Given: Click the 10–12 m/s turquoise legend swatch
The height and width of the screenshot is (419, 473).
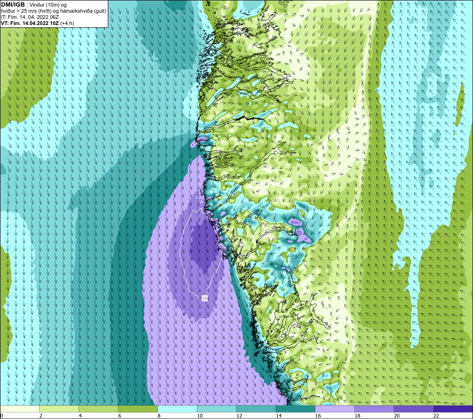Looking at the screenshot, I should point(217,409).
